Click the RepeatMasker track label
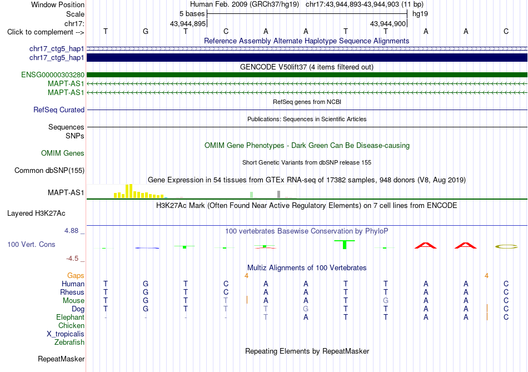Screen dimensions: 528x372 coord(61,359)
